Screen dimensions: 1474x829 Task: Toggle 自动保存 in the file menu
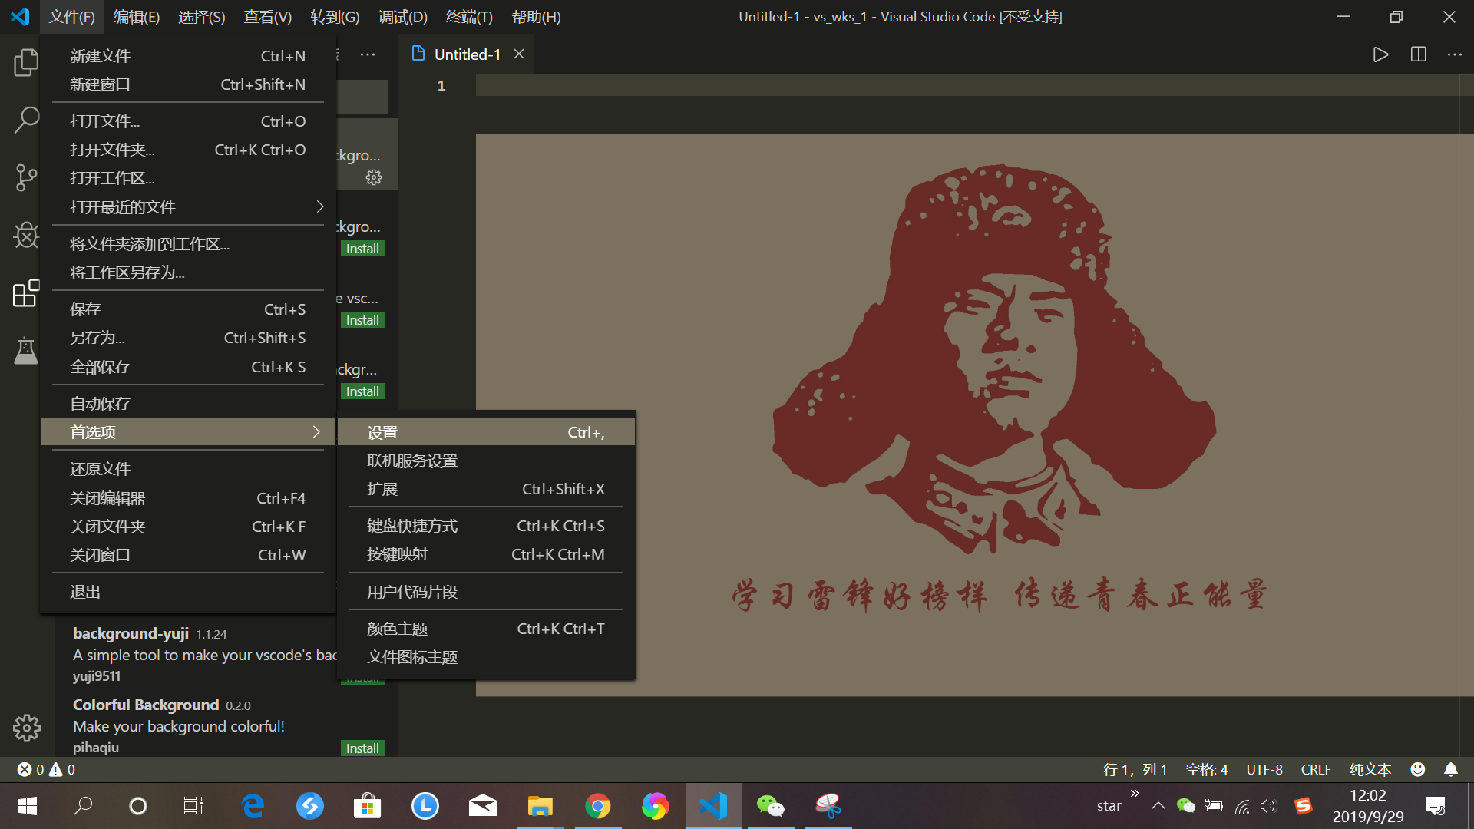tap(100, 403)
